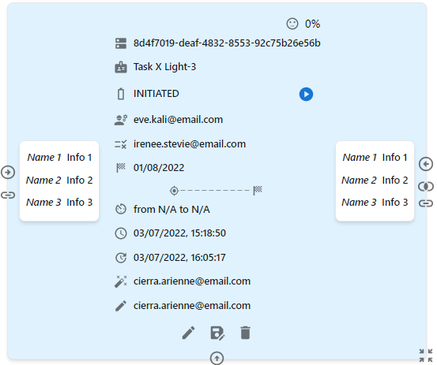
Task: Start the task with the blue play button
Action: pyautogui.click(x=306, y=95)
